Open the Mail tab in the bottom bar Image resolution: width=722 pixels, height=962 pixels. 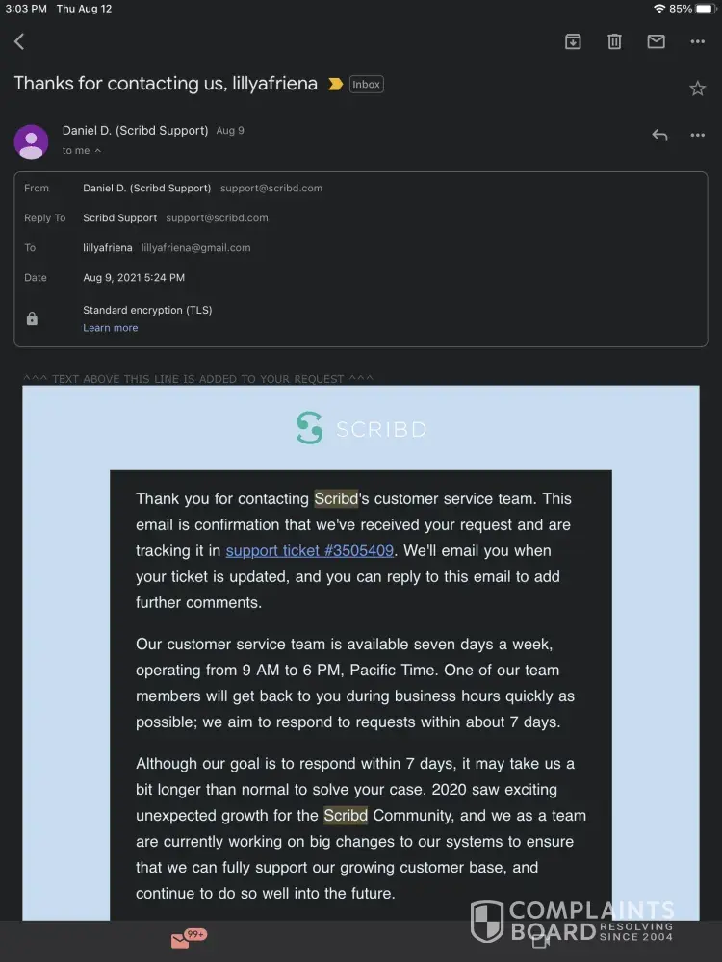coord(181,940)
